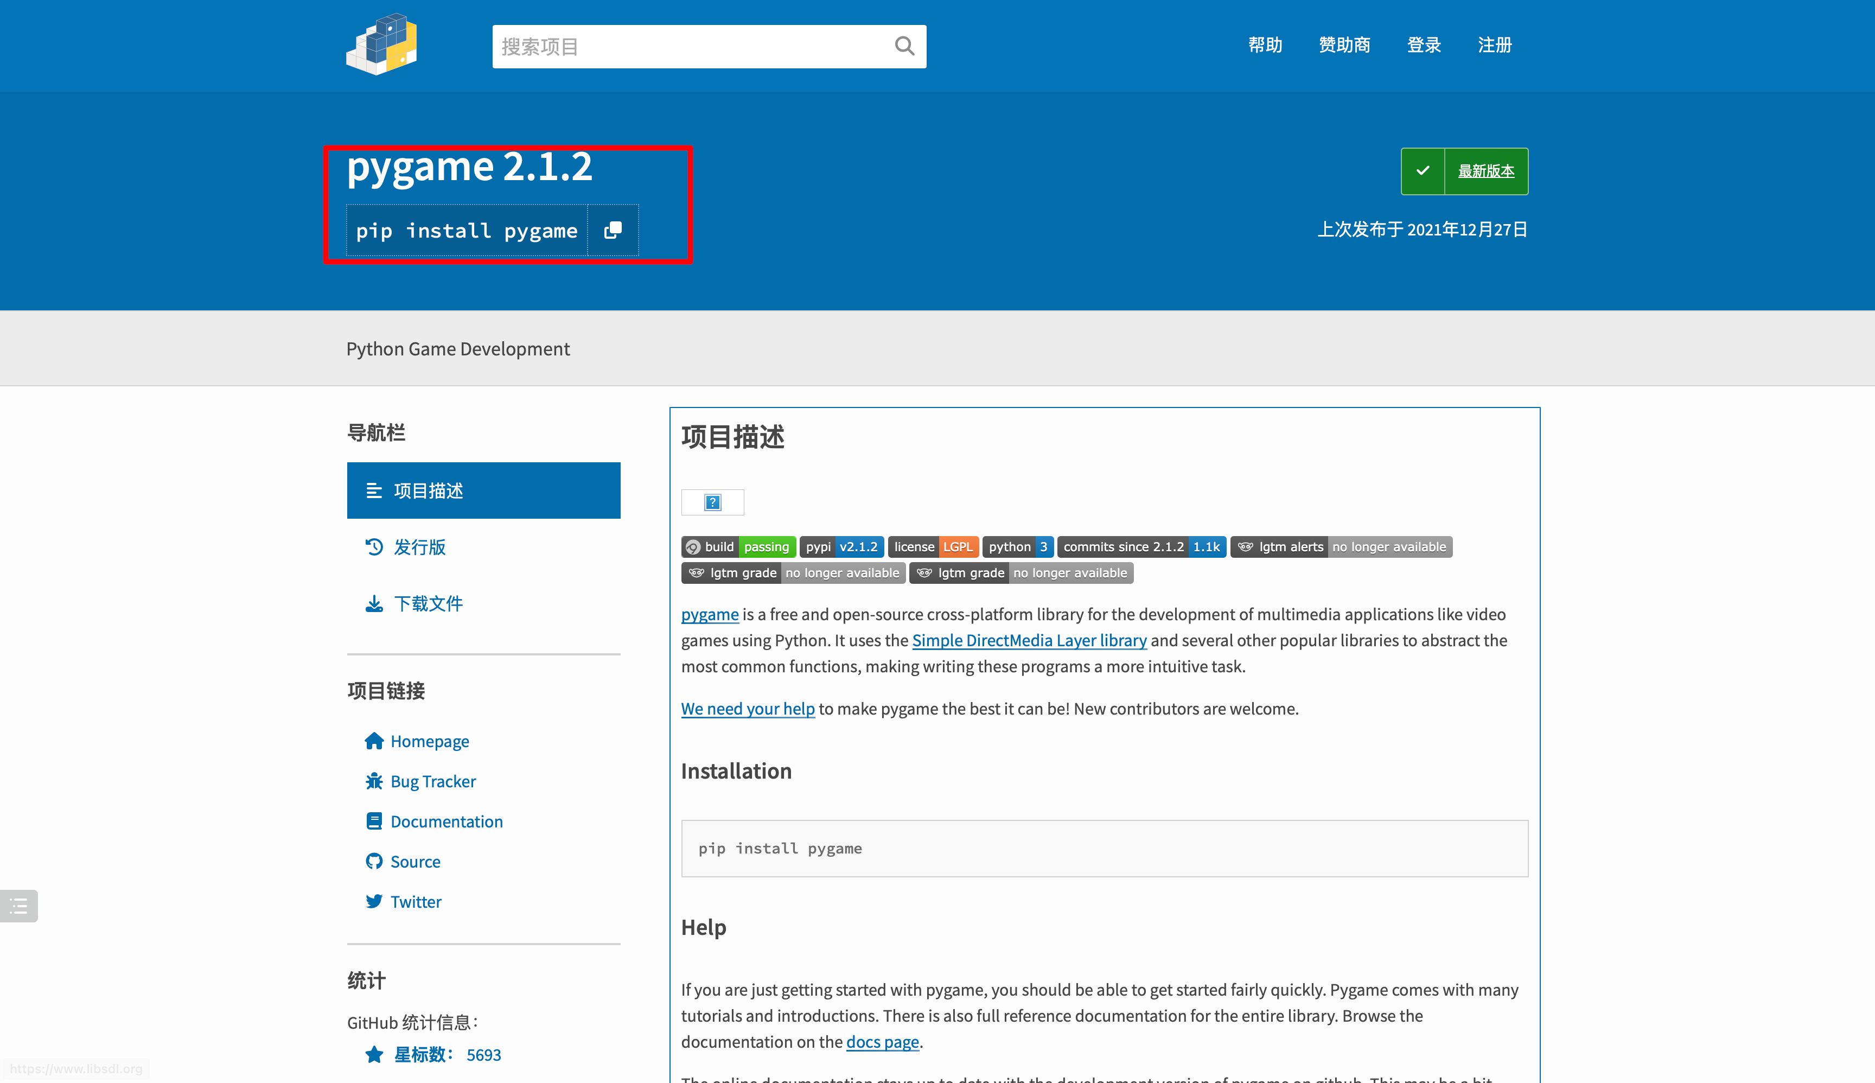Open the 下载文件 navigation tab
The height and width of the screenshot is (1083, 1875).
click(483, 603)
